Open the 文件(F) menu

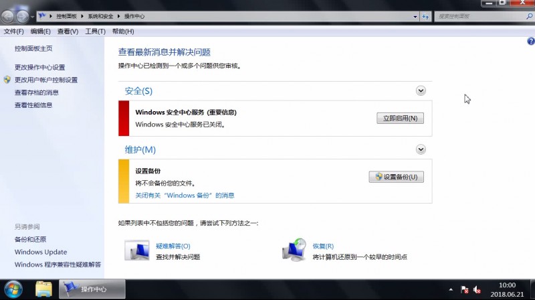[x=13, y=31]
